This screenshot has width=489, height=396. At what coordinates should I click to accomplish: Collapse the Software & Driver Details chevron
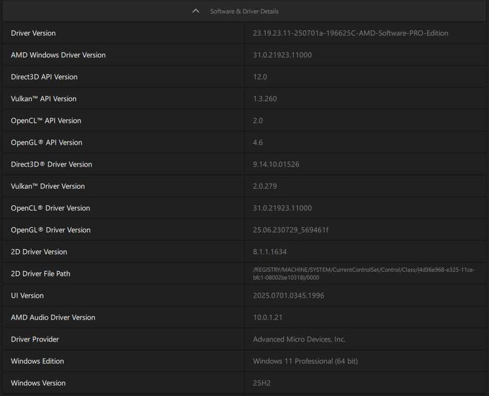click(196, 11)
